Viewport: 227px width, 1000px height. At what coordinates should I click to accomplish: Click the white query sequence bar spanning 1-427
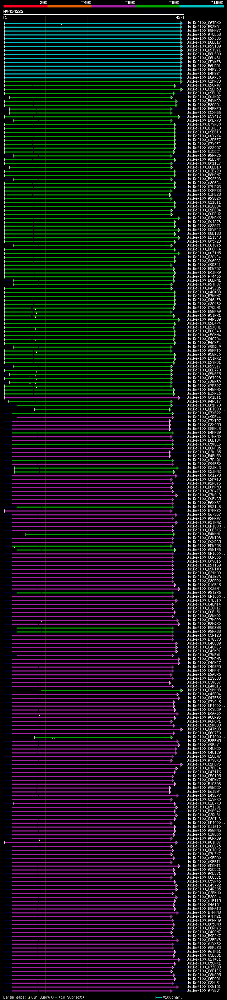coord(93,15)
